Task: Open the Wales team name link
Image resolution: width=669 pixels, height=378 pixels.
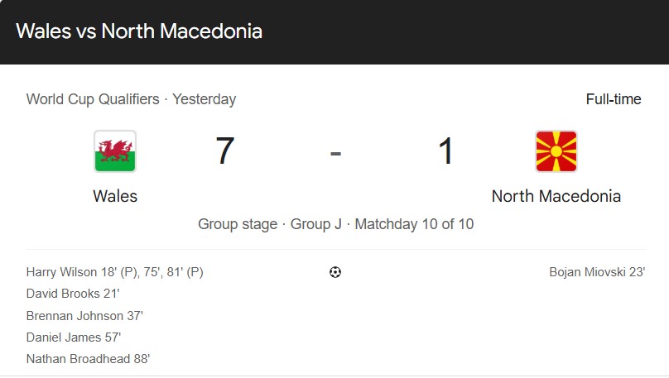Action: click(115, 196)
